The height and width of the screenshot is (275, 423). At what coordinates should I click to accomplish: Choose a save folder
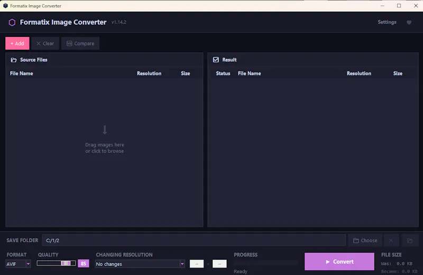coord(365,240)
